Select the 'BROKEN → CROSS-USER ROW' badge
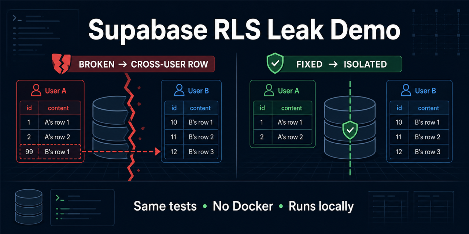The height and width of the screenshot is (234, 469). [141, 64]
